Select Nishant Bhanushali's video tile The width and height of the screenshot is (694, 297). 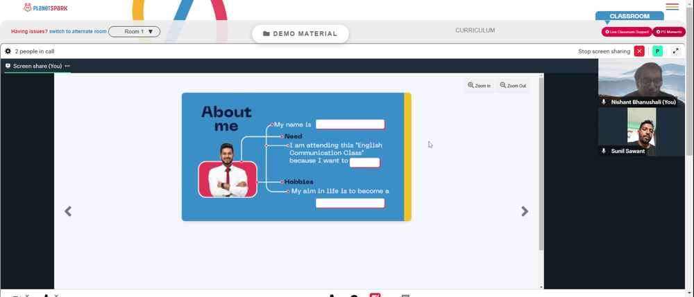pyautogui.click(x=641, y=83)
